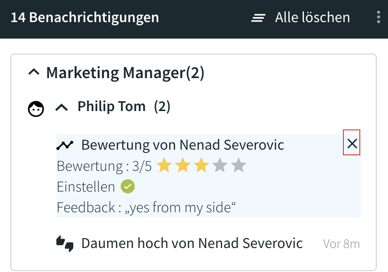
Task: Click the thumbs up/down icon
Action: pyautogui.click(x=65, y=244)
